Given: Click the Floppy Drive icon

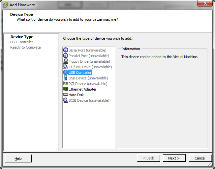Looking at the screenshot, I should 65,61.
